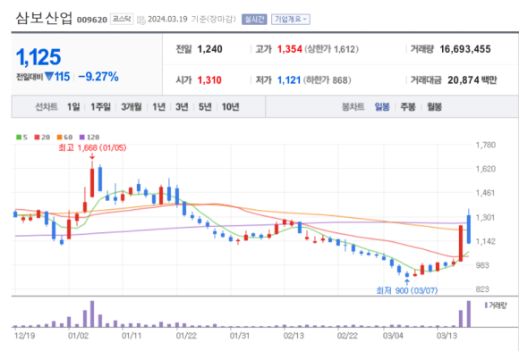Click the down-triangle change icon by 115
The height and width of the screenshot is (351, 519).
click(49, 77)
